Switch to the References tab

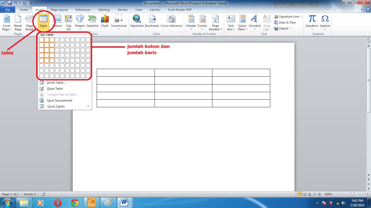[x=83, y=10]
